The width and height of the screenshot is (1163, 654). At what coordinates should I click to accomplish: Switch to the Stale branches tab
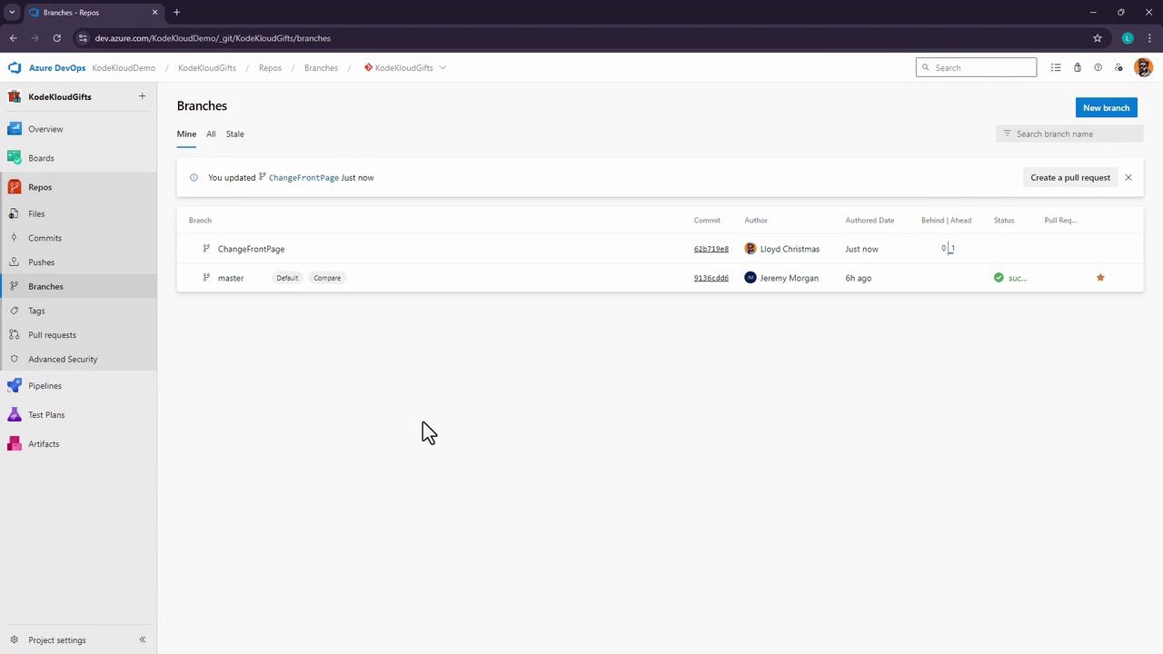point(234,134)
